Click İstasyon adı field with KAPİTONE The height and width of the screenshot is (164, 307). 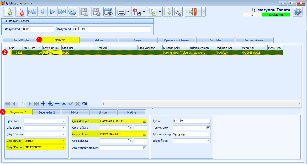point(112,29)
